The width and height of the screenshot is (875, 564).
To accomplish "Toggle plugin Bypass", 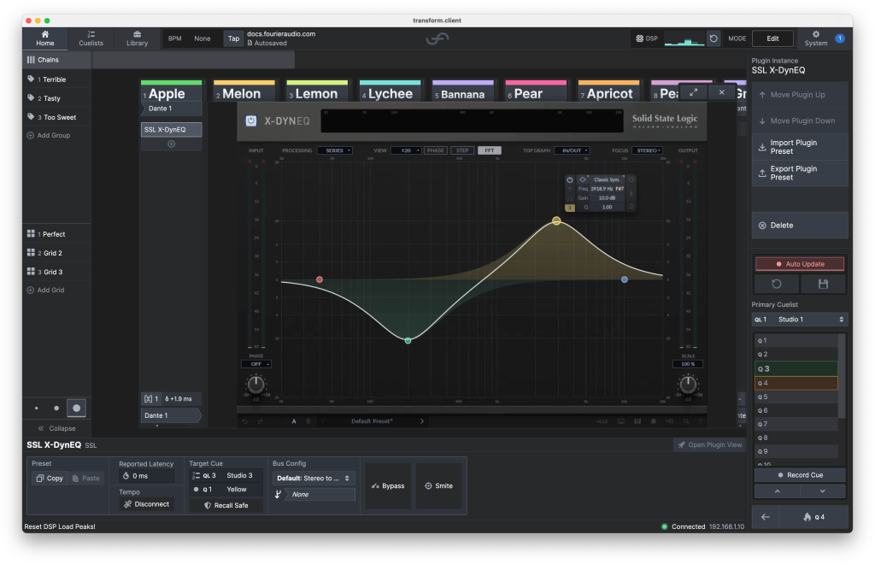I will (388, 486).
